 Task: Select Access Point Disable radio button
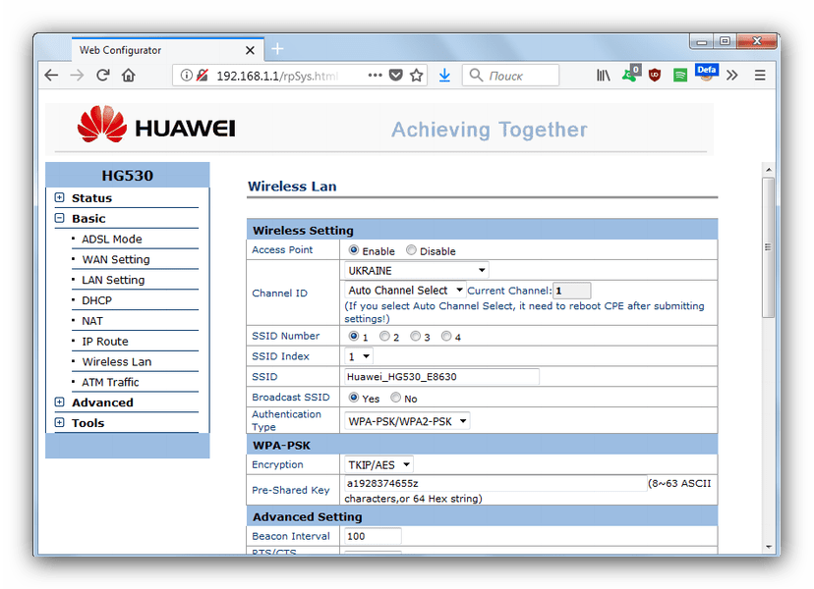point(411,250)
